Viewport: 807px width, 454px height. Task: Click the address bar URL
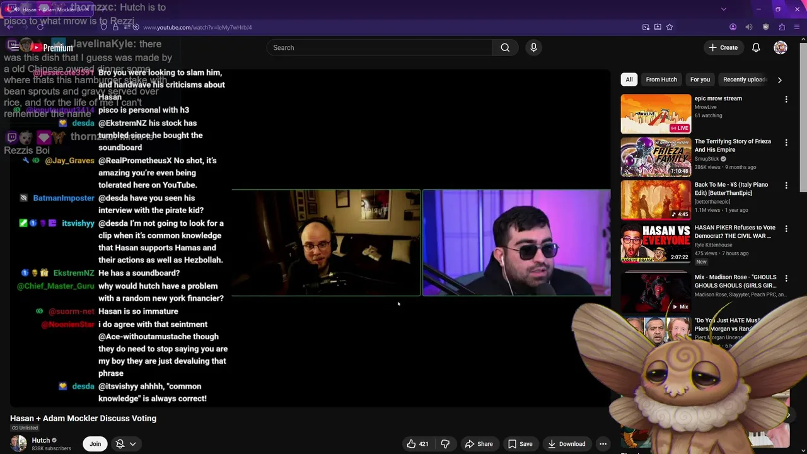point(197,27)
